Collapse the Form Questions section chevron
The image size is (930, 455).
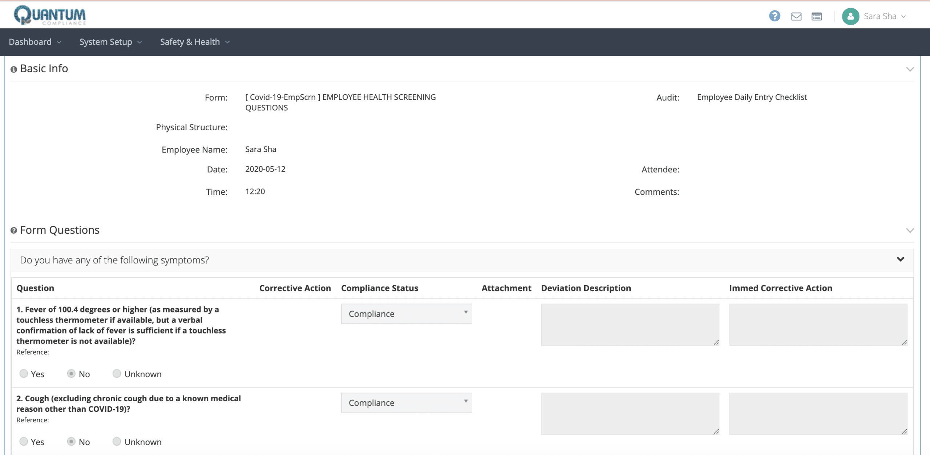[910, 230]
